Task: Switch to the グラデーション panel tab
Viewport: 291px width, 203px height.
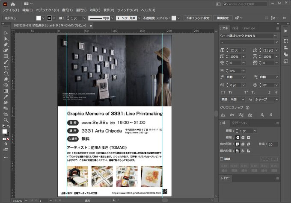Action: 240,123
